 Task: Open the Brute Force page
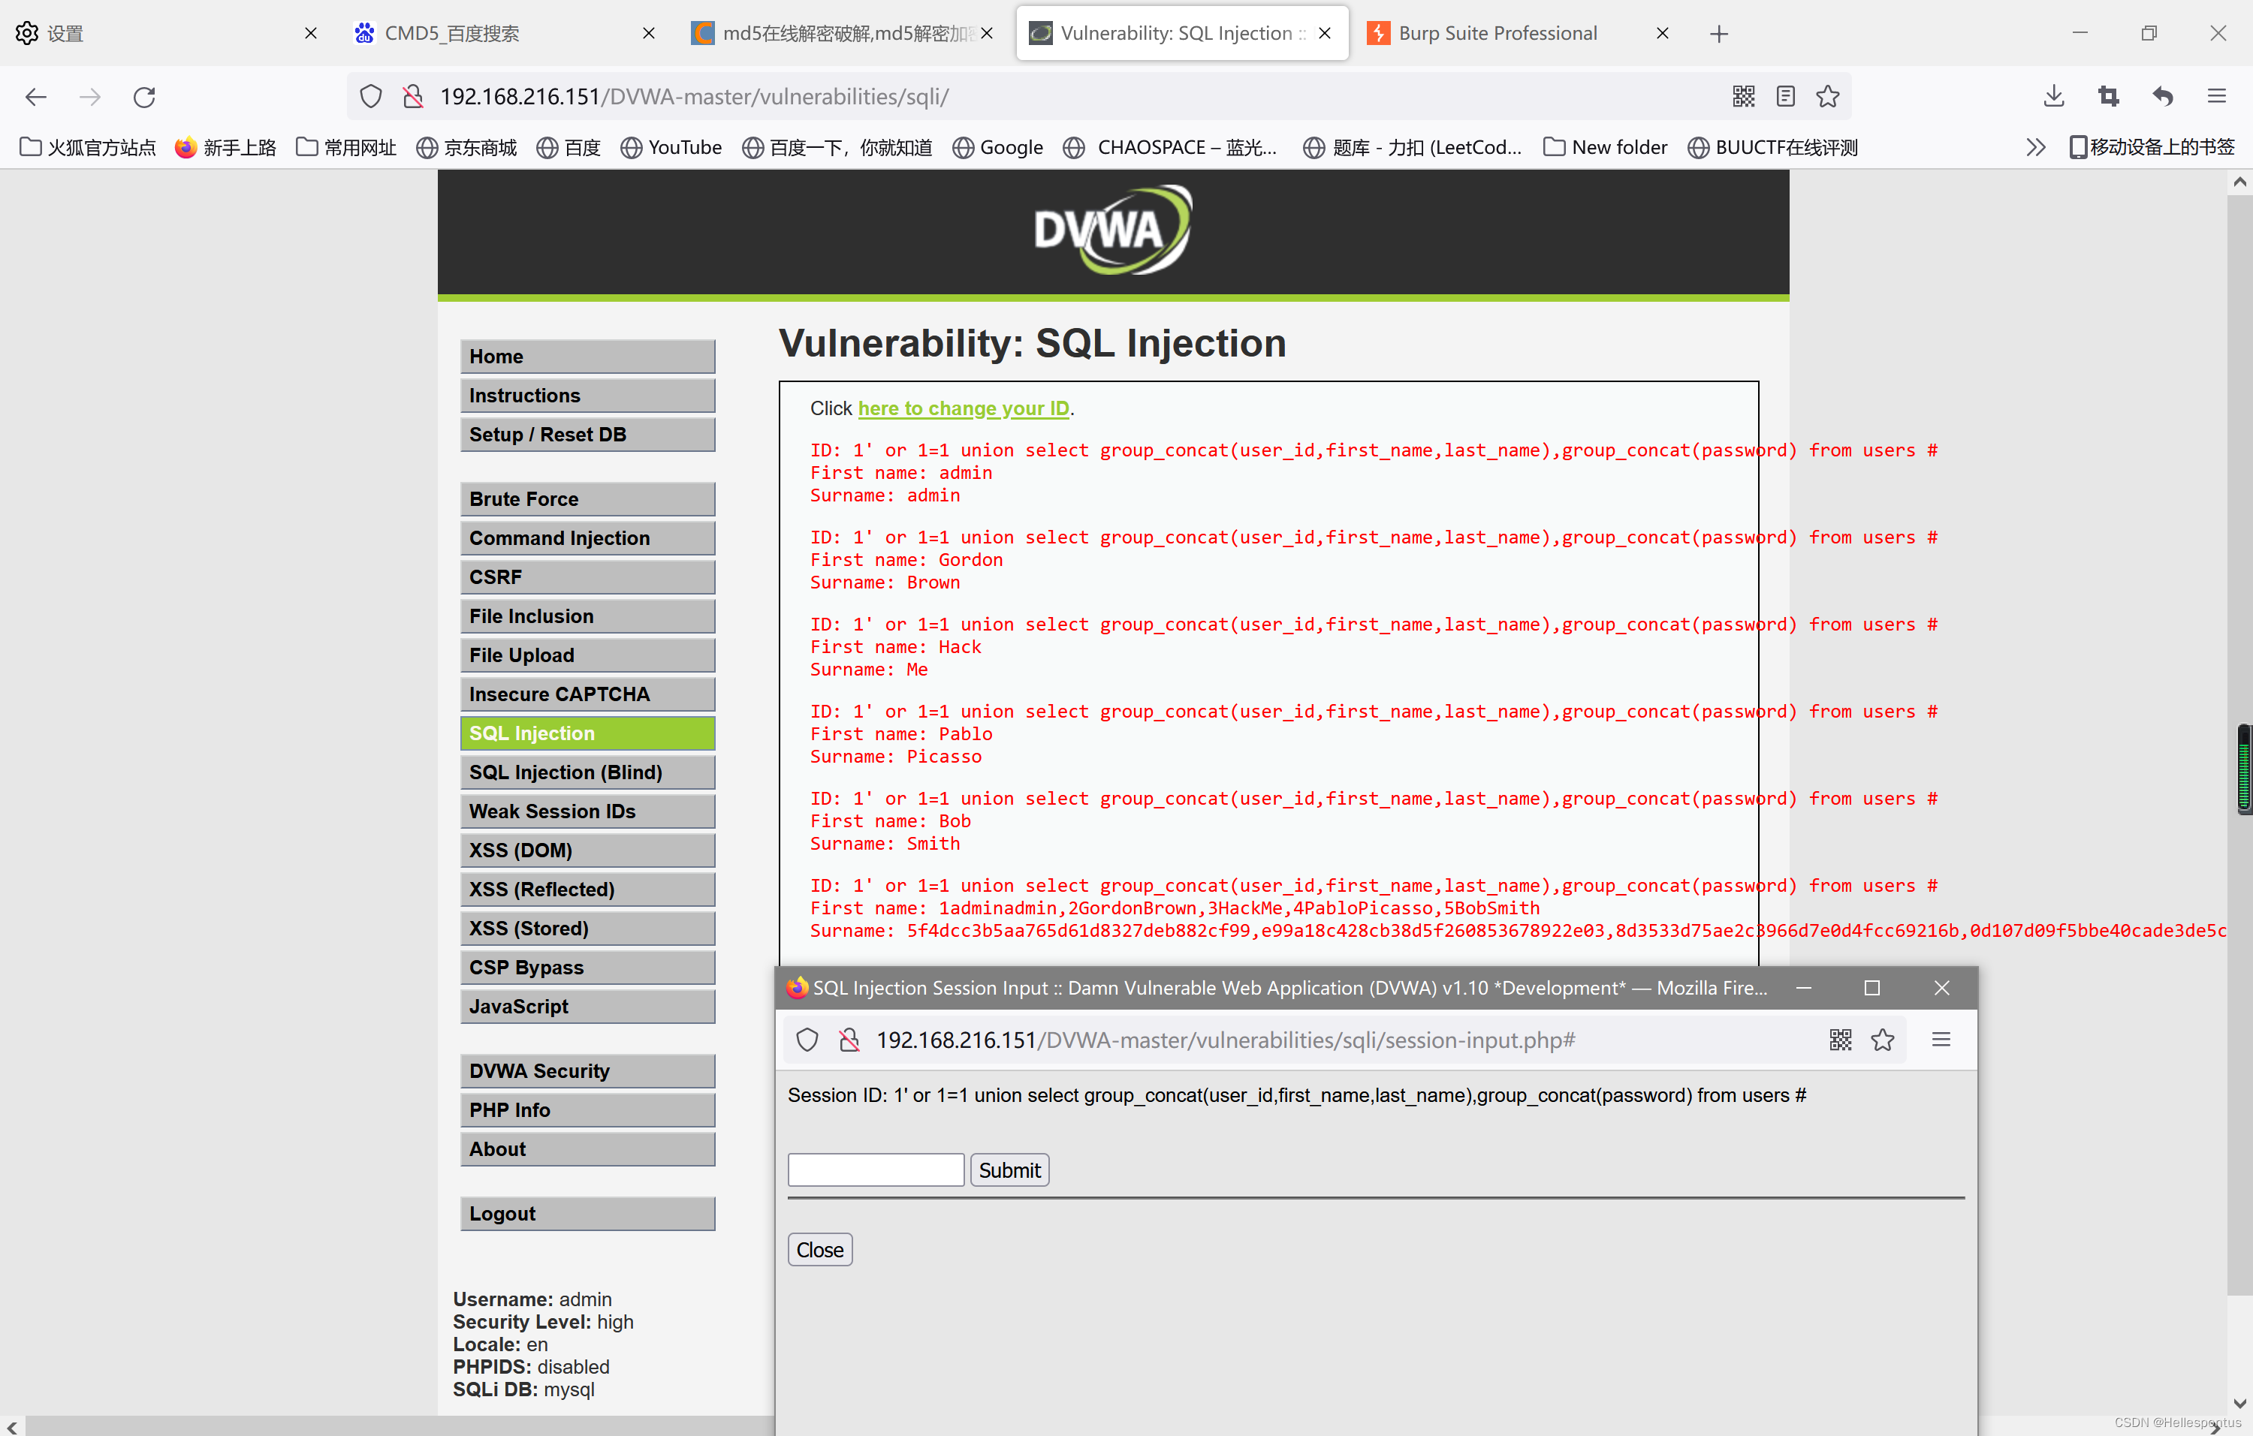pos(587,499)
